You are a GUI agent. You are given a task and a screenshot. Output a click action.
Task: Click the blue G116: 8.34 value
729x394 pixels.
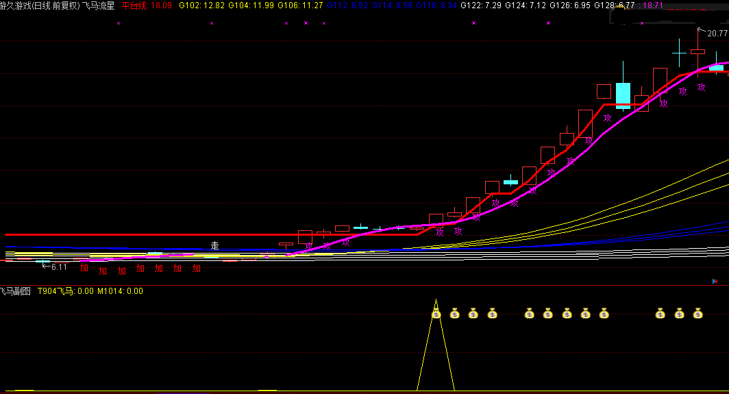pos(436,5)
